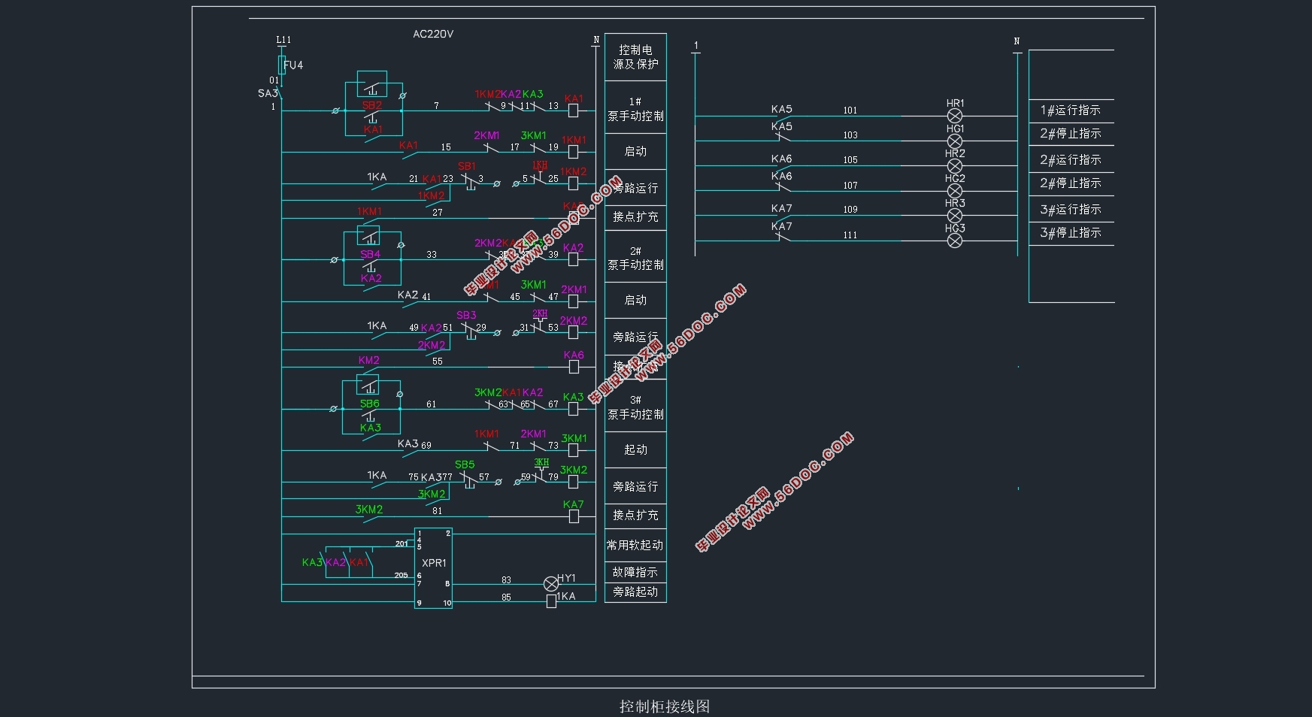This screenshot has width=1312, height=717.
Task: Select wire number 111 label
Action: point(850,235)
